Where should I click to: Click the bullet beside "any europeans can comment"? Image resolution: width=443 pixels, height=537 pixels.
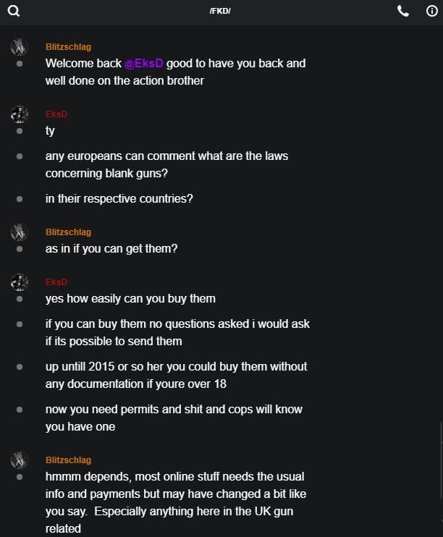pyautogui.click(x=20, y=156)
